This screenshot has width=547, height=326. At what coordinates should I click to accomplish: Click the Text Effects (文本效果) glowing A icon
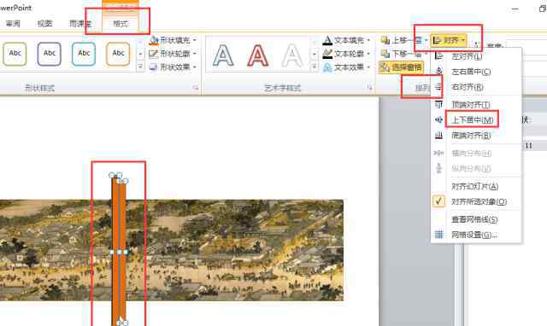point(327,67)
